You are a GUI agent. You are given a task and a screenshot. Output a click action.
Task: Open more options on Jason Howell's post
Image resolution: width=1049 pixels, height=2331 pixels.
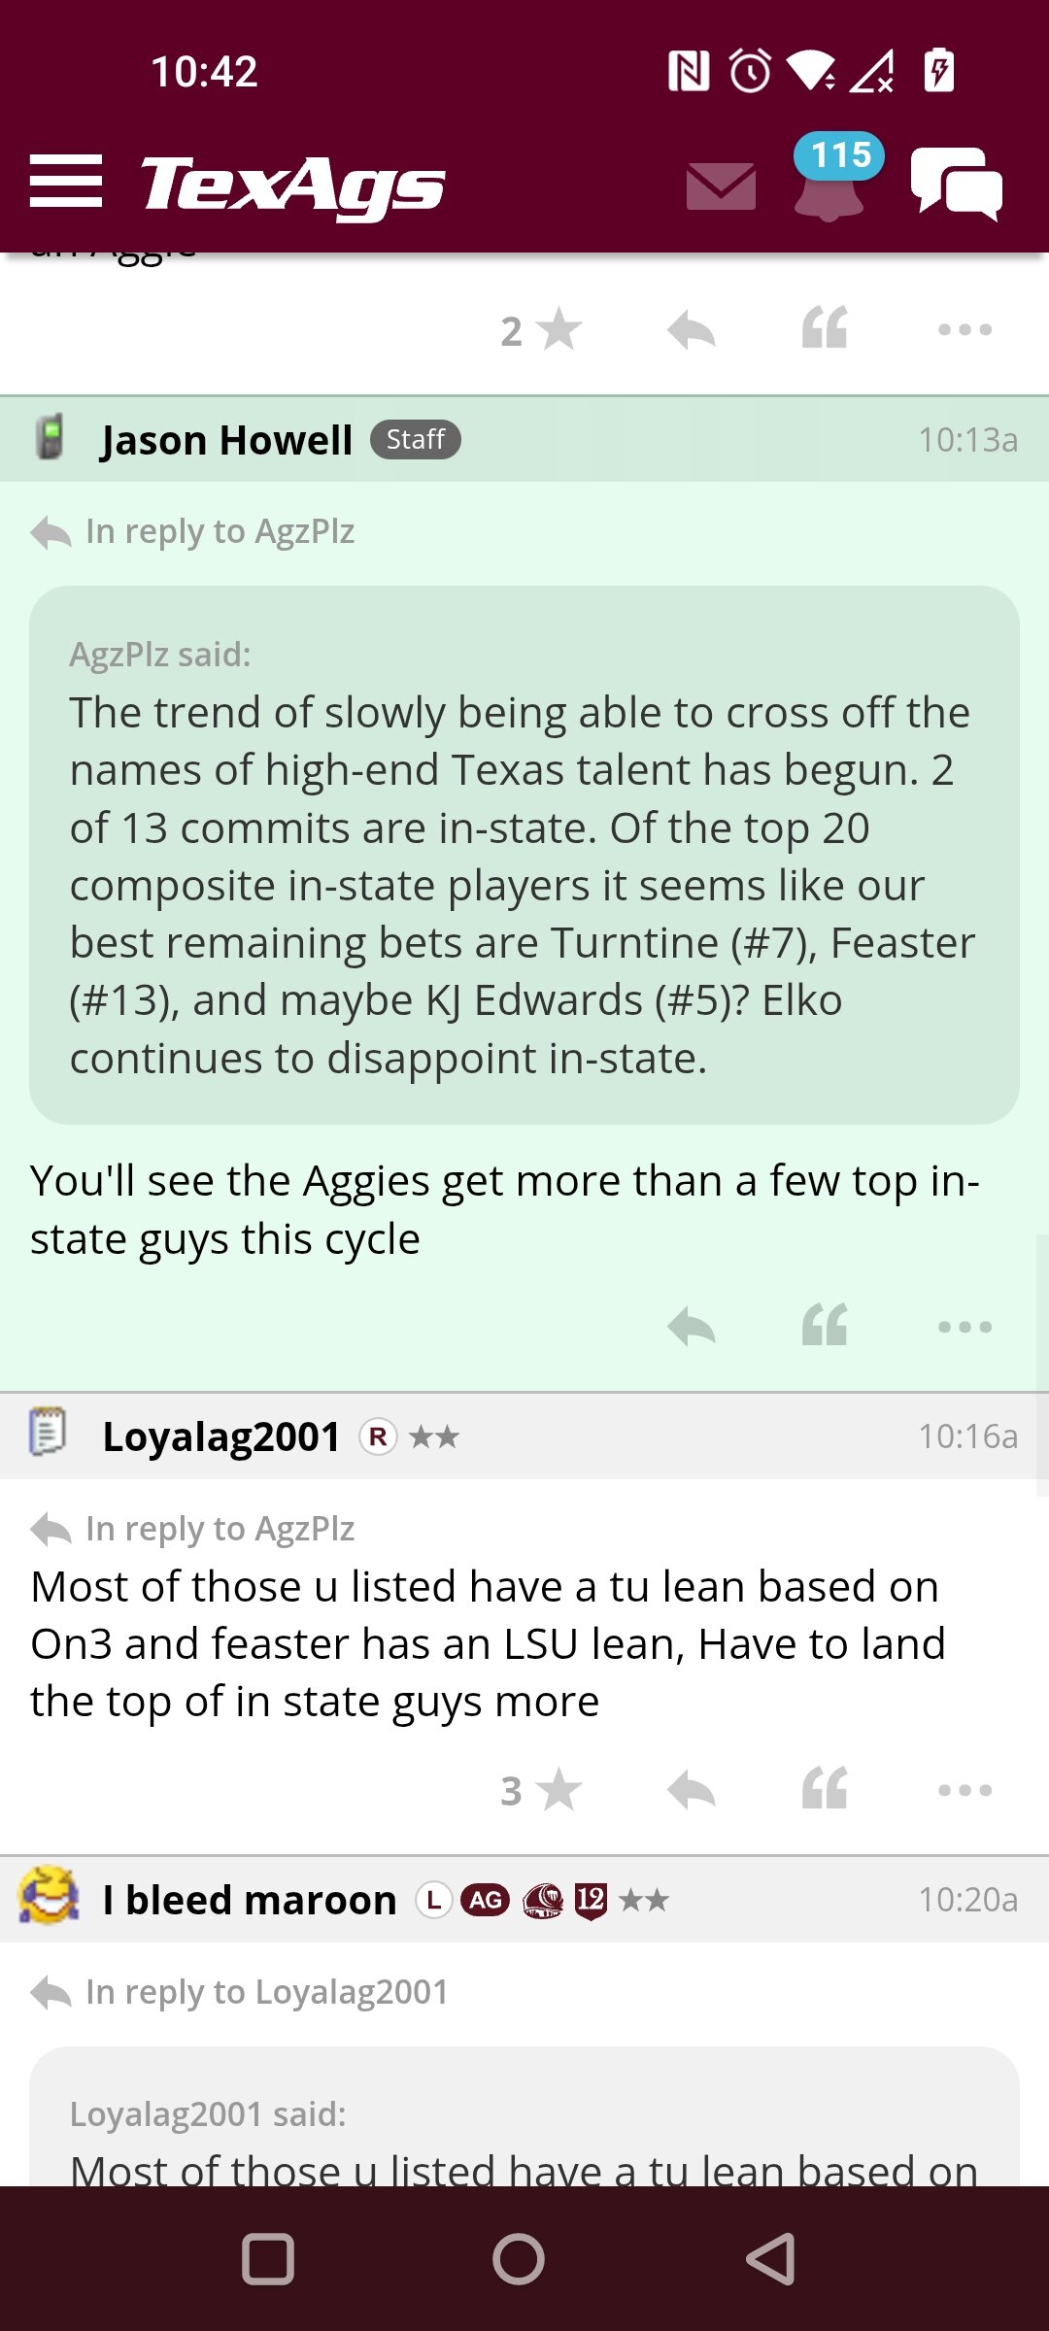click(x=965, y=1327)
